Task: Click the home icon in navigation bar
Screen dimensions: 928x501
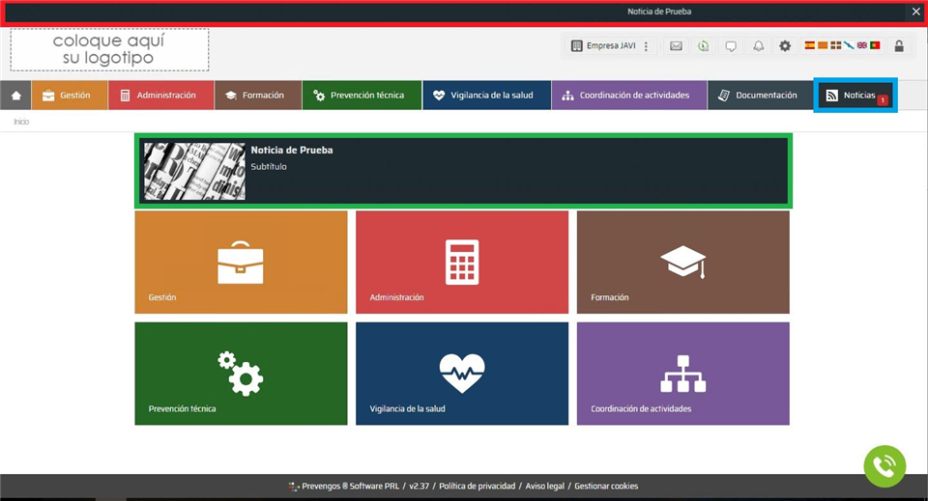Action: click(x=15, y=96)
